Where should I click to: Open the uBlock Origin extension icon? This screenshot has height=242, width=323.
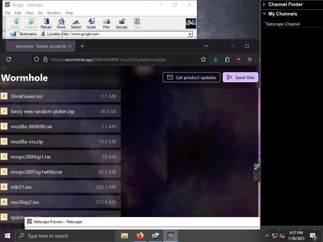click(238, 59)
